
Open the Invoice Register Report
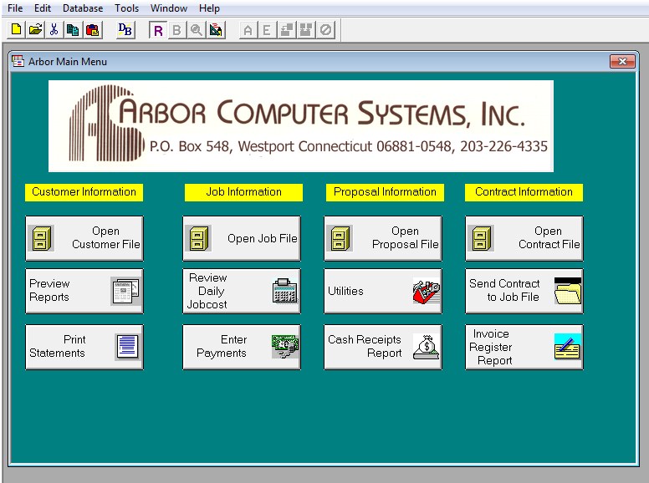click(x=524, y=347)
